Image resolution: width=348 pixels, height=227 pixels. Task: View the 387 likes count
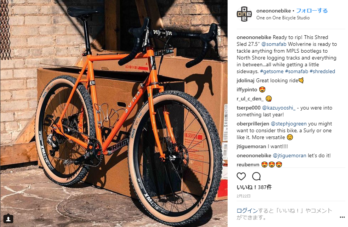click(254, 187)
